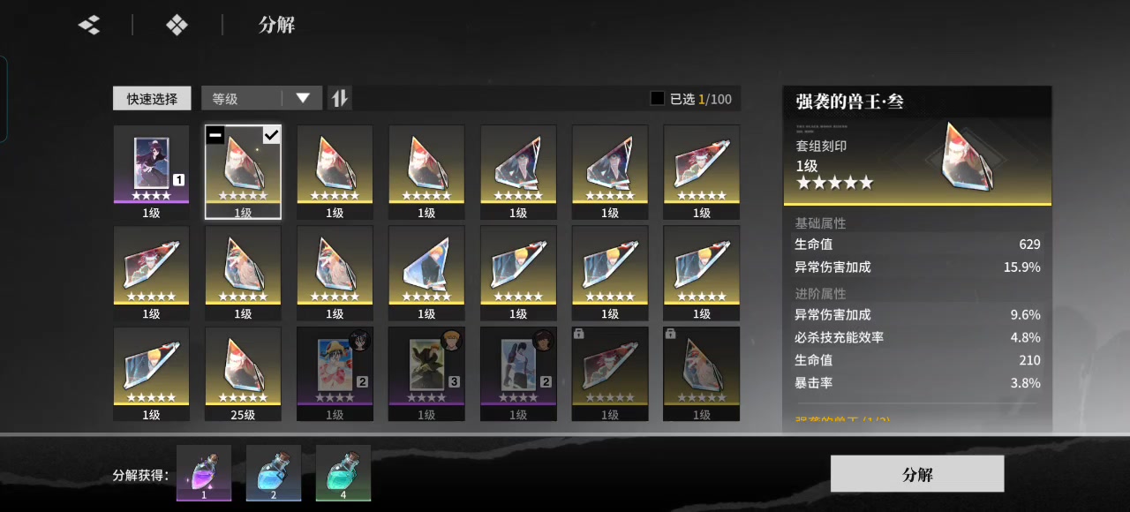Uncheck the checkmark on the selected imprint

tap(271, 135)
